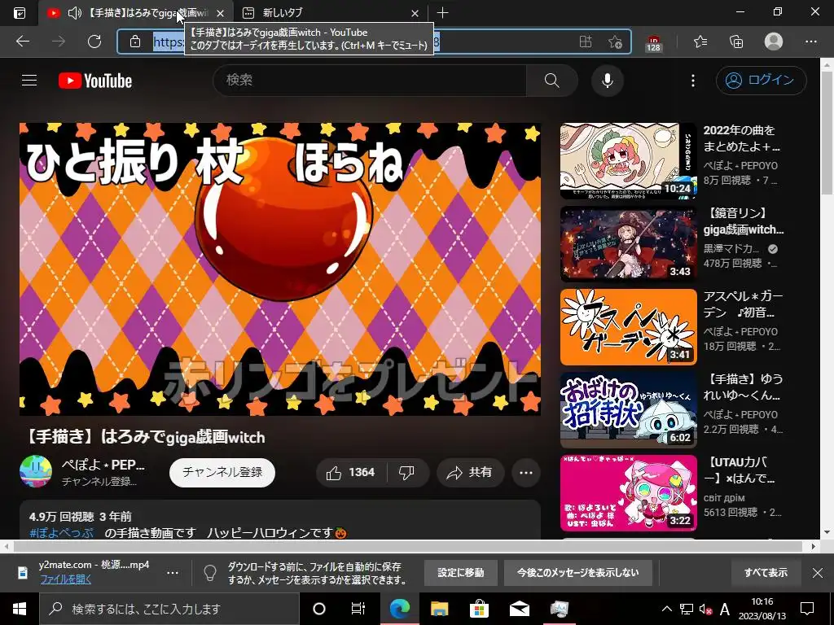The height and width of the screenshot is (625, 834).
Task: Open the ファイルを開く link
Action: coord(66,579)
